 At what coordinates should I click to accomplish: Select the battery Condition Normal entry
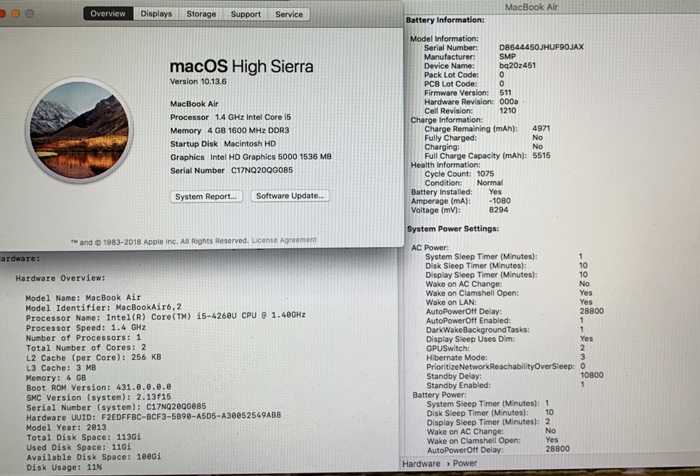pos(464,182)
